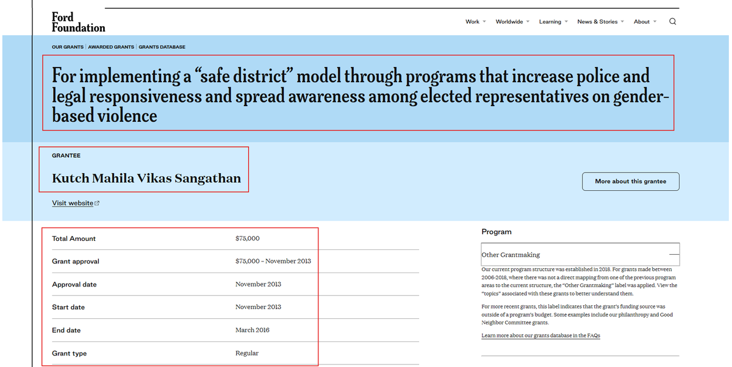The image size is (732, 367).
Task: Click the End date value March 2016
Action: (x=252, y=330)
